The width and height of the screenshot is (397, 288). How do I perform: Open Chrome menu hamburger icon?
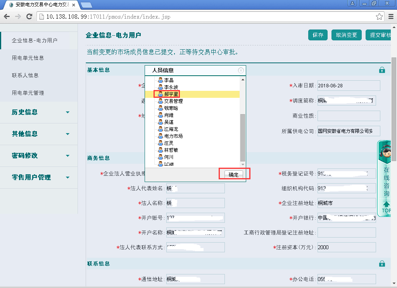click(x=391, y=17)
